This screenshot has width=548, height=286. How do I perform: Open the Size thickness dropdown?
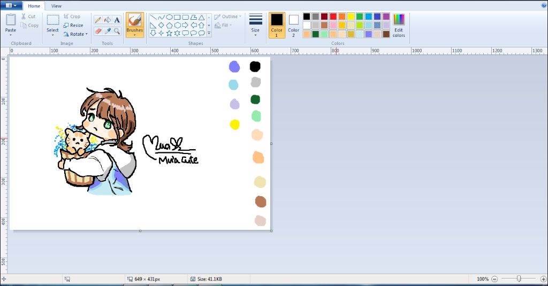click(x=255, y=25)
